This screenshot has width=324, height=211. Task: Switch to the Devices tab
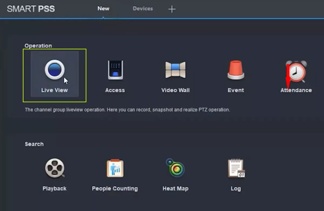coord(143,9)
